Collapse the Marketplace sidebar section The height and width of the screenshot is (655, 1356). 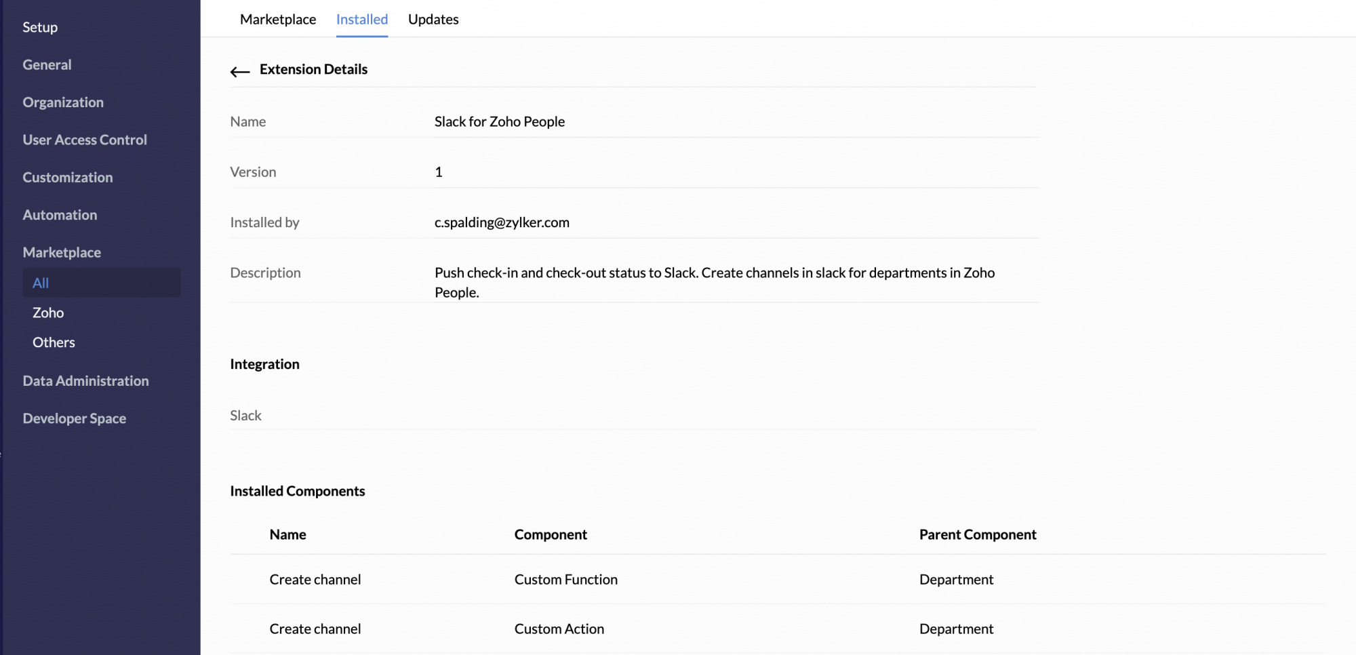[62, 252]
